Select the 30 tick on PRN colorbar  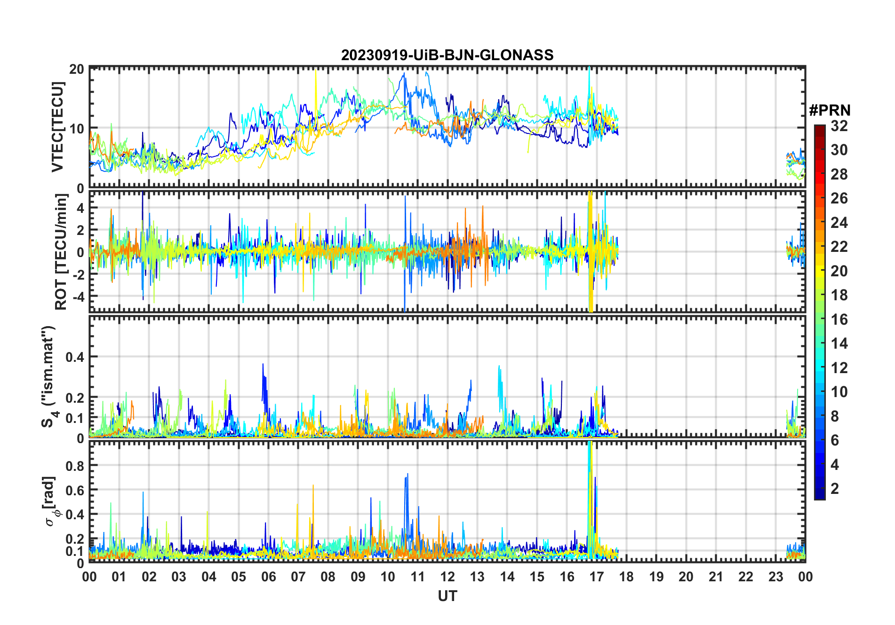[839, 150]
